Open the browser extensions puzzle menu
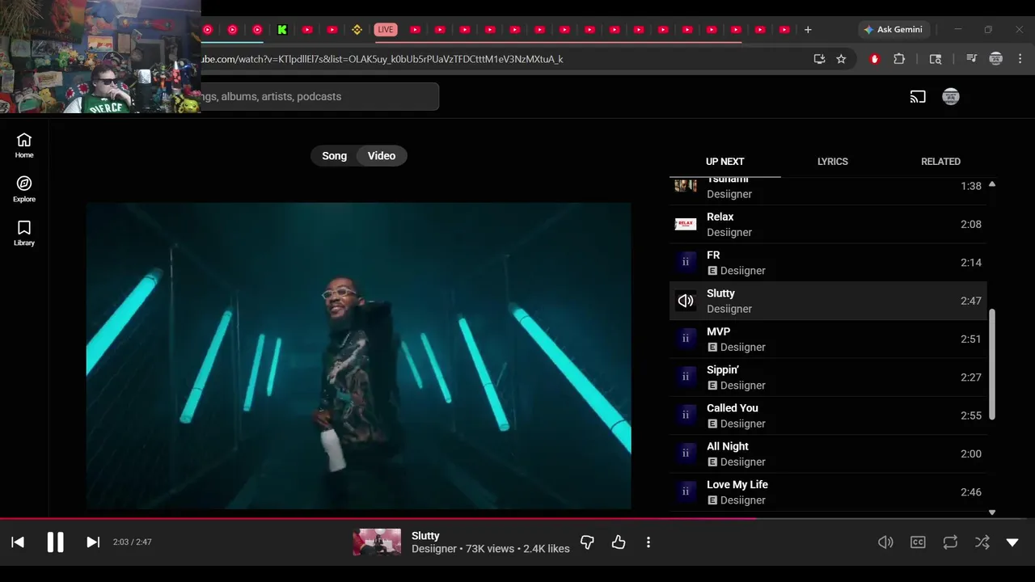 (x=899, y=59)
